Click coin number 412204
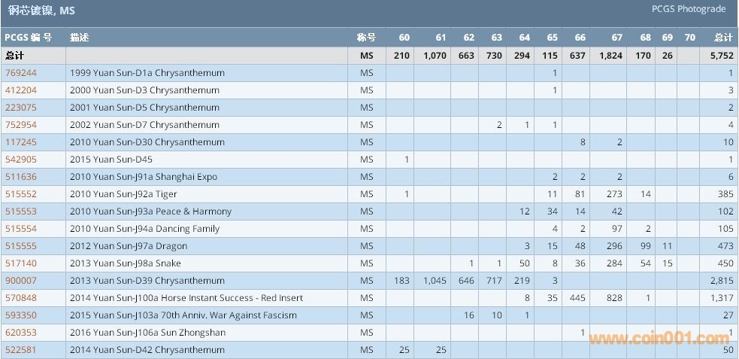 click(21, 90)
